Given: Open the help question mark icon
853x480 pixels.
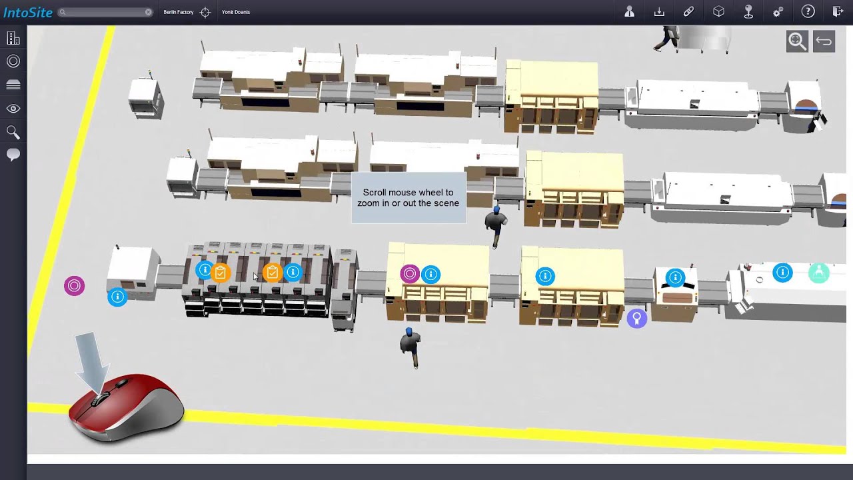Looking at the screenshot, I should click(x=808, y=12).
